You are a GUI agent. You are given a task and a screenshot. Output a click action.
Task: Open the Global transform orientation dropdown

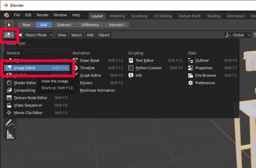click(238, 35)
